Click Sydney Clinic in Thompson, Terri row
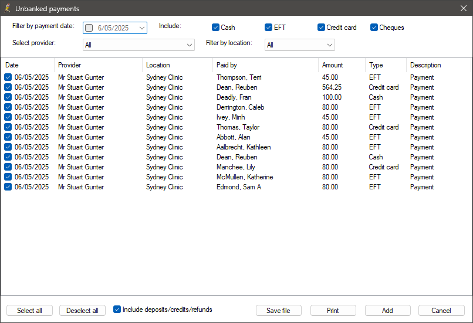Image resolution: width=473 pixels, height=323 pixels. point(164,77)
